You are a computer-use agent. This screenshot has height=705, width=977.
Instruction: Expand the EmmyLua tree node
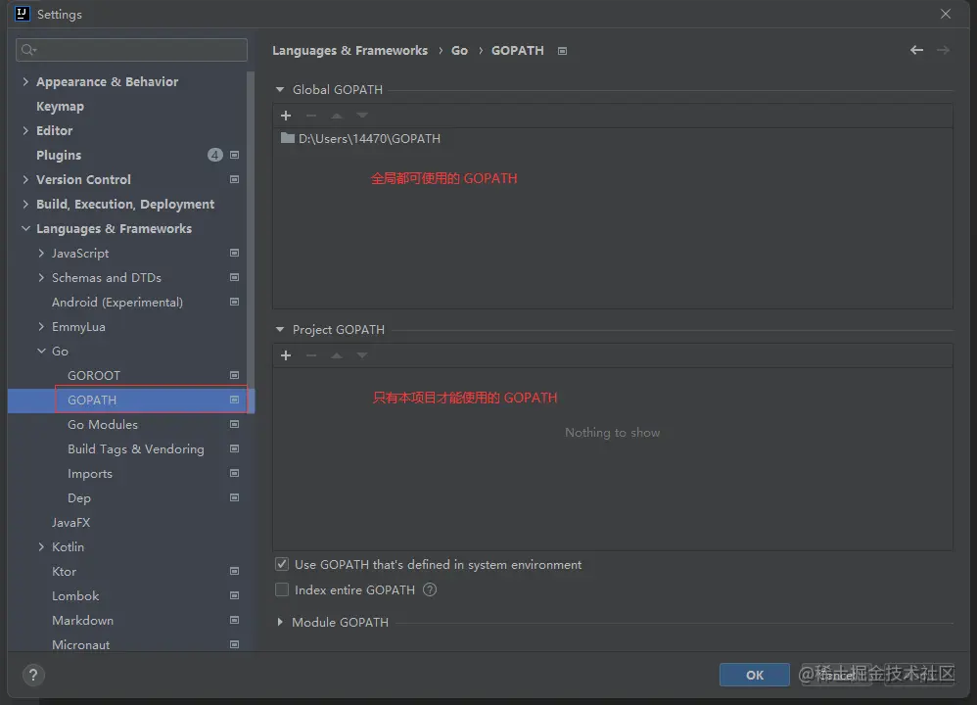point(41,327)
